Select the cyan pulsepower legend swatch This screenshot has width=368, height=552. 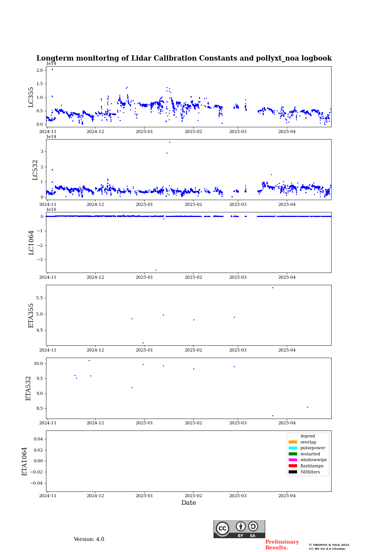pos(293,448)
